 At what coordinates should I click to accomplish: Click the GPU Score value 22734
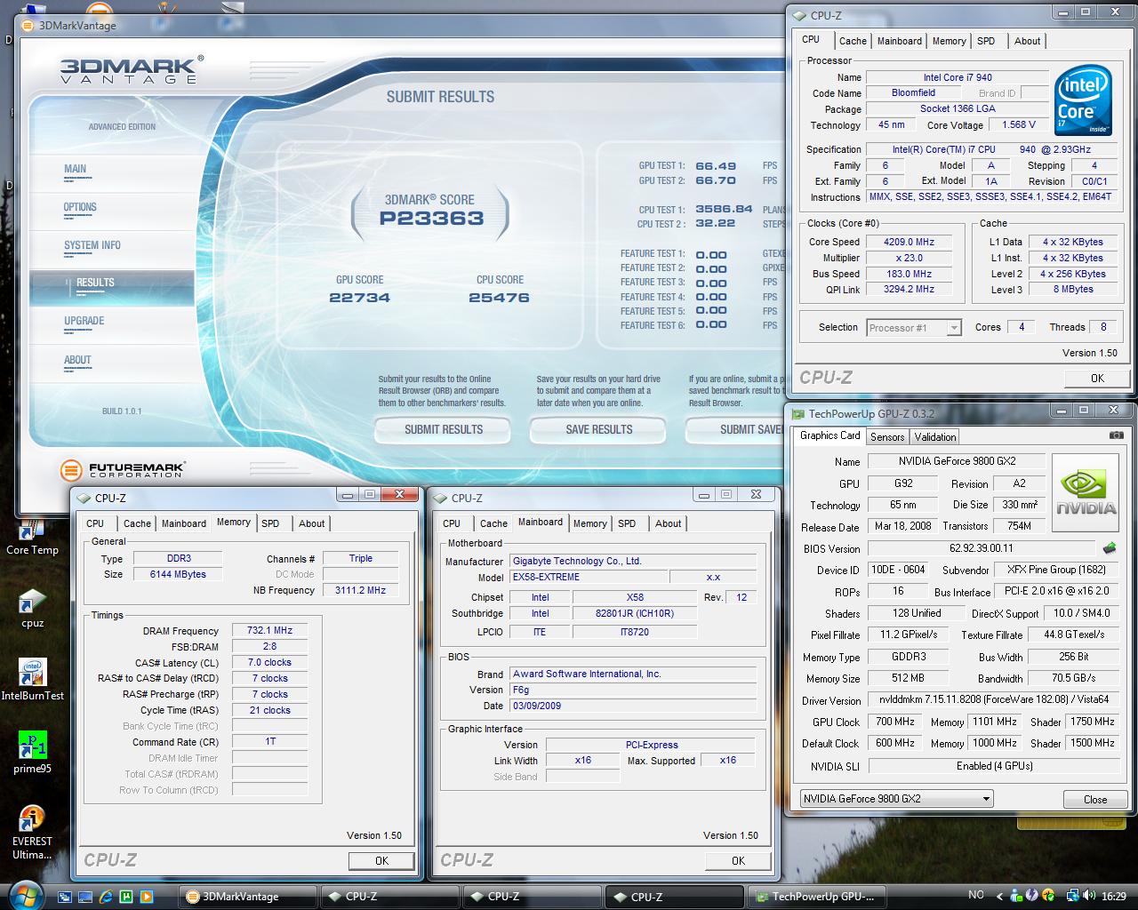click(x=359, y=298)
